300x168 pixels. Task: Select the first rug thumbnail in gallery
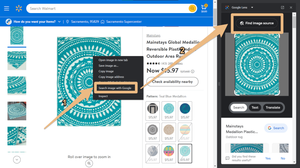click(17, 35)
